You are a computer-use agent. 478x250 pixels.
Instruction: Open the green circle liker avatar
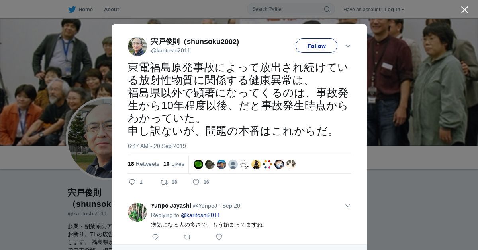point(198,164)
